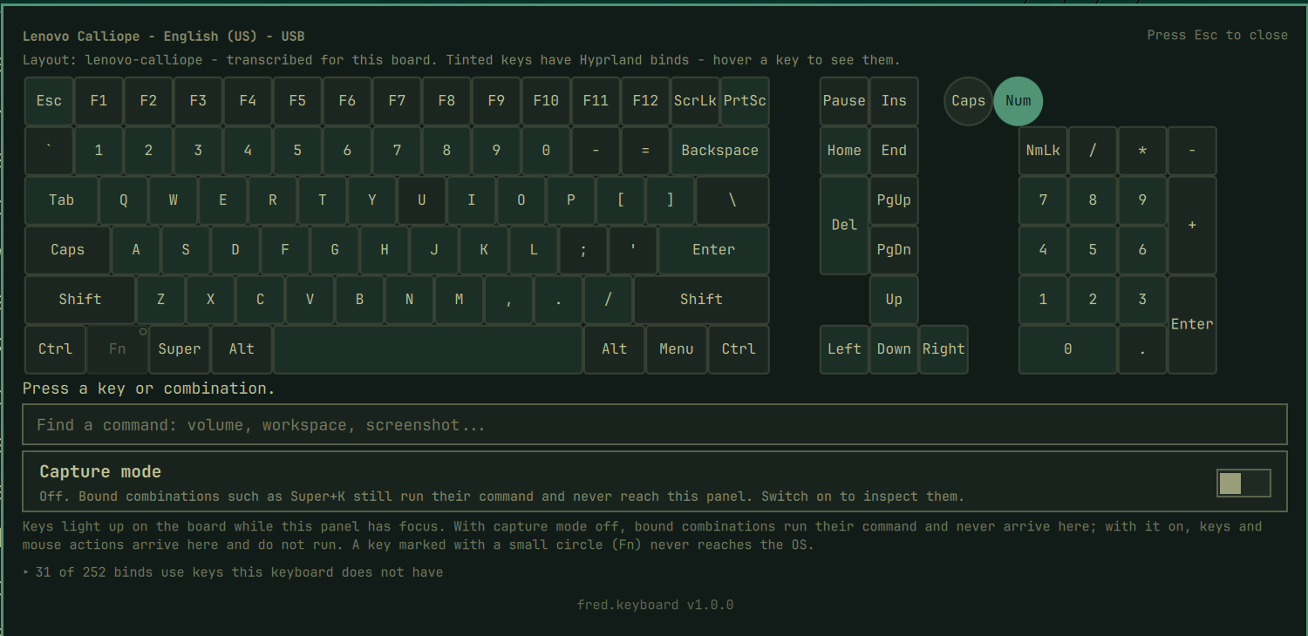This screenshot has height=636, width=1308.
Task: Click the backtick key
Action: [49, 151]
